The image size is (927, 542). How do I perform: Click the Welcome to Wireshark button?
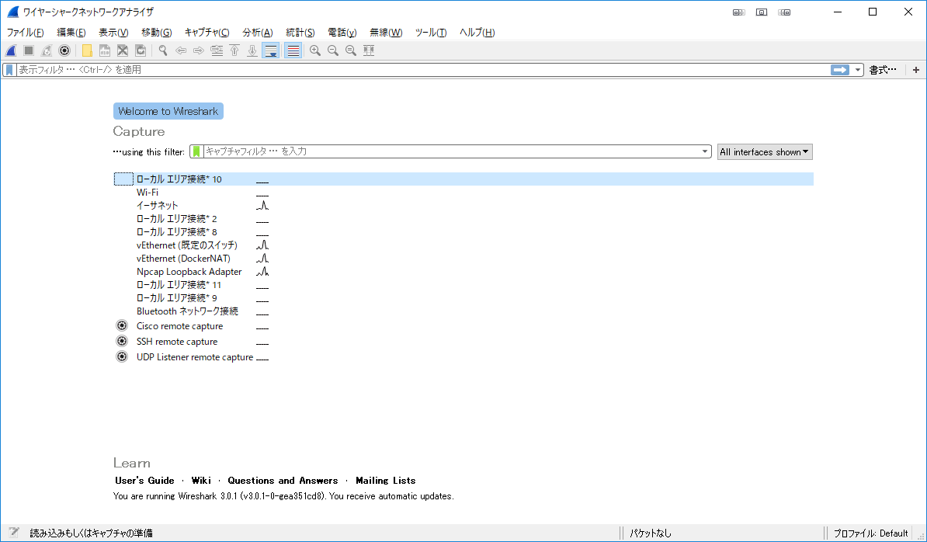tap(168, 111)
